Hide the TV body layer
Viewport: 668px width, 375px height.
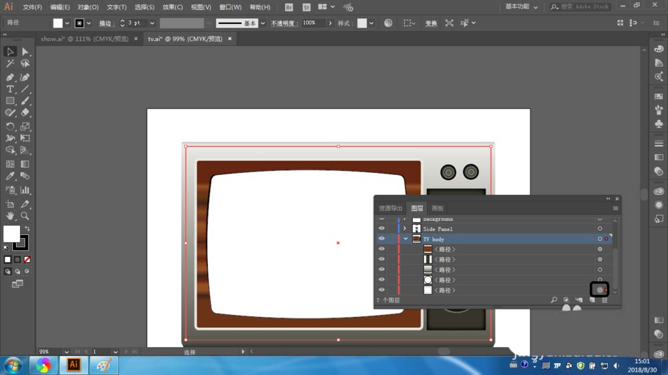(x=381, y=239)
